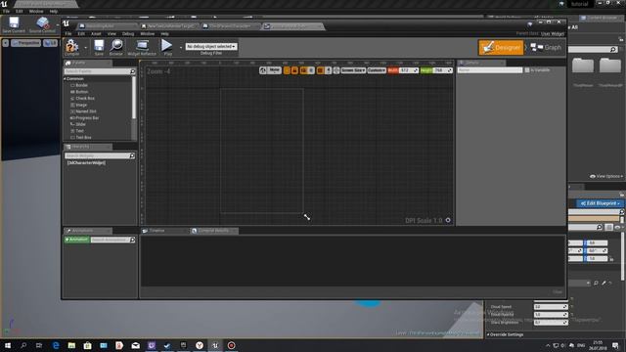Click the Windows Start button
Viewport: 626px width, 352px height.
click(8, 345)
